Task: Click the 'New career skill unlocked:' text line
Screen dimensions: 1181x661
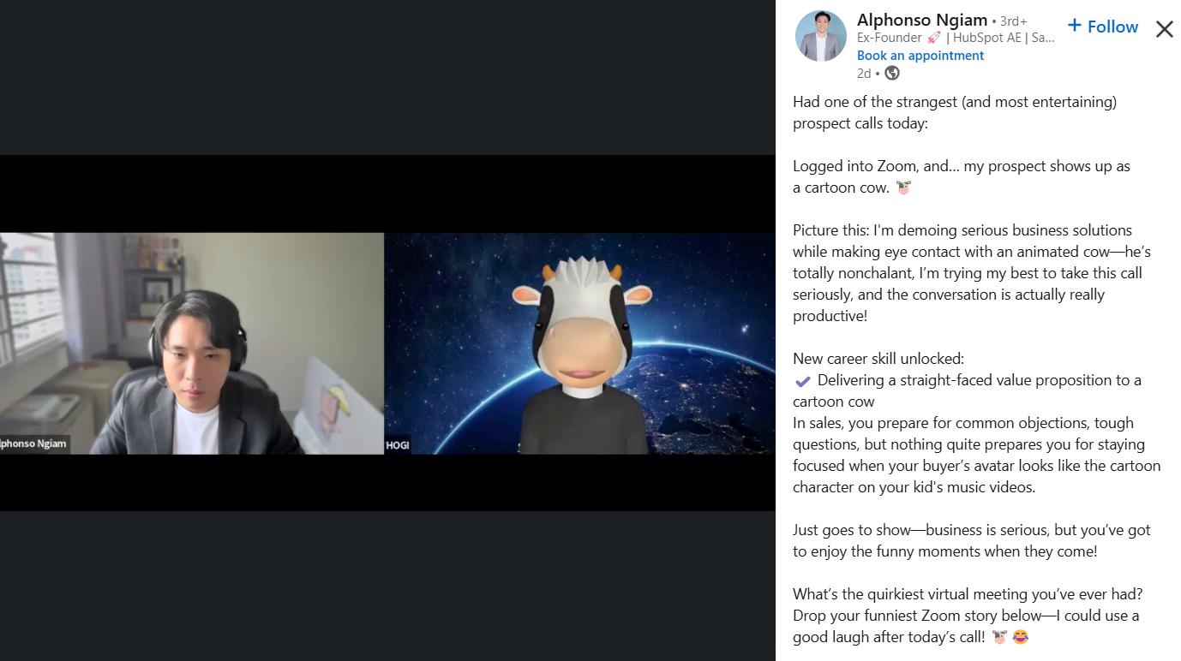Action: click(878, 359)
